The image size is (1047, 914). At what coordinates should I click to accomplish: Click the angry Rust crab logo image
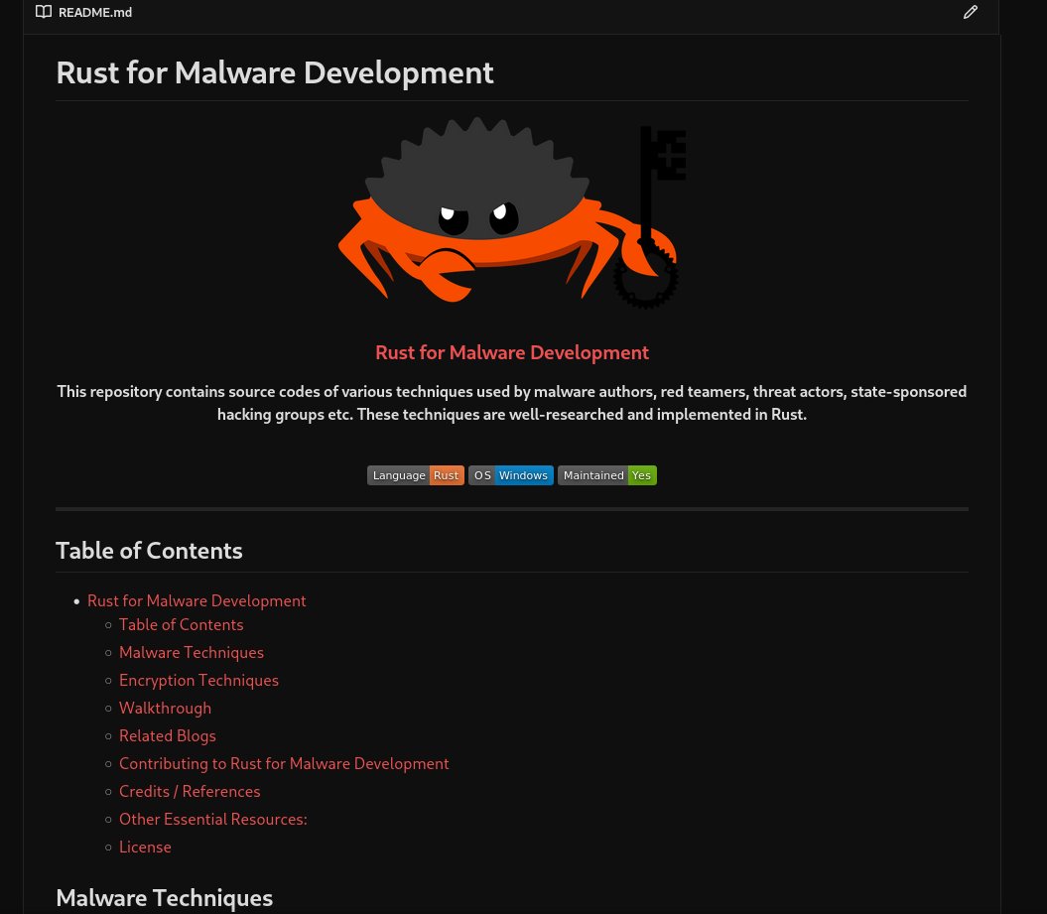click(x=511, y=212)
